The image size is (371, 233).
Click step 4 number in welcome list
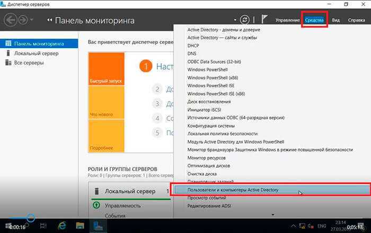coord(157,118)
